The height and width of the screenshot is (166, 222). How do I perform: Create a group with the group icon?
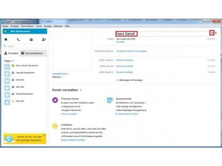click(31, 39)
